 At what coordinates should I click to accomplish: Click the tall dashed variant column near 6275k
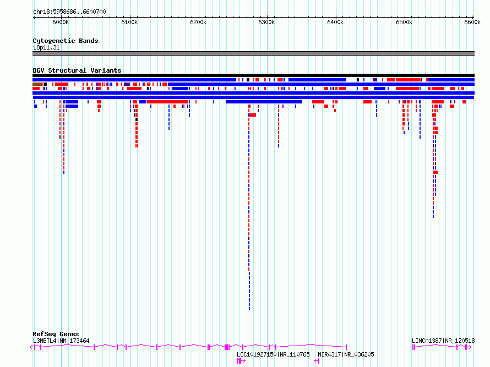click(249, 206)
